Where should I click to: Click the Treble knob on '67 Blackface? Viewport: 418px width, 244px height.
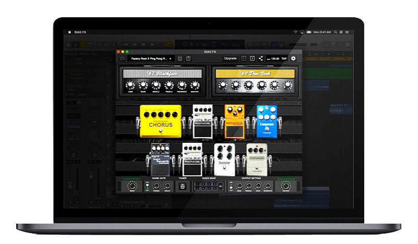point(169,85)
